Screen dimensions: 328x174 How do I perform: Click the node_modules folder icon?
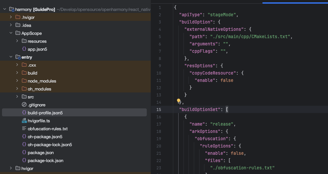[x=24, y=81]
